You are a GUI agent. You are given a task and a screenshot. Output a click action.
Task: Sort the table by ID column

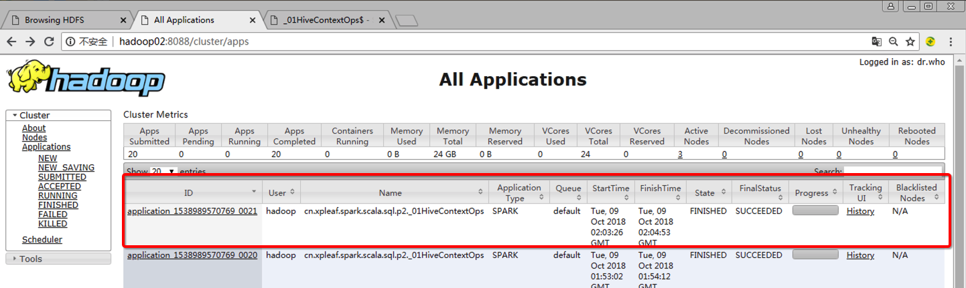193,192
